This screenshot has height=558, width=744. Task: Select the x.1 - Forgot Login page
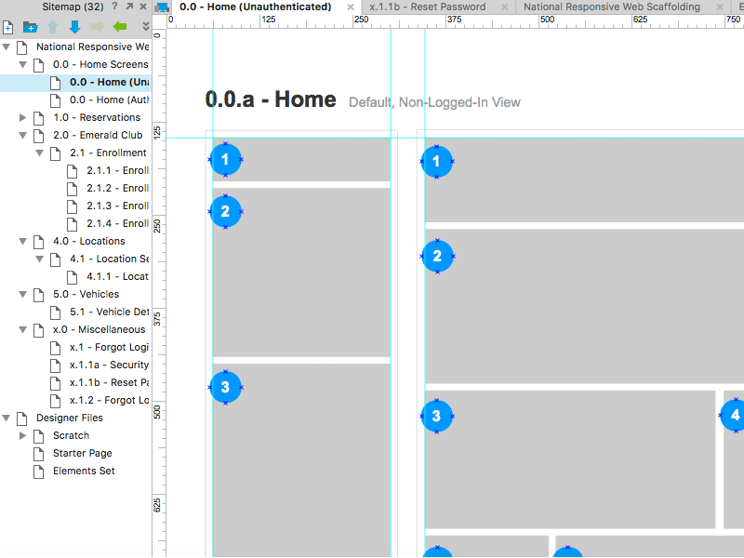[x=102, y=347]
